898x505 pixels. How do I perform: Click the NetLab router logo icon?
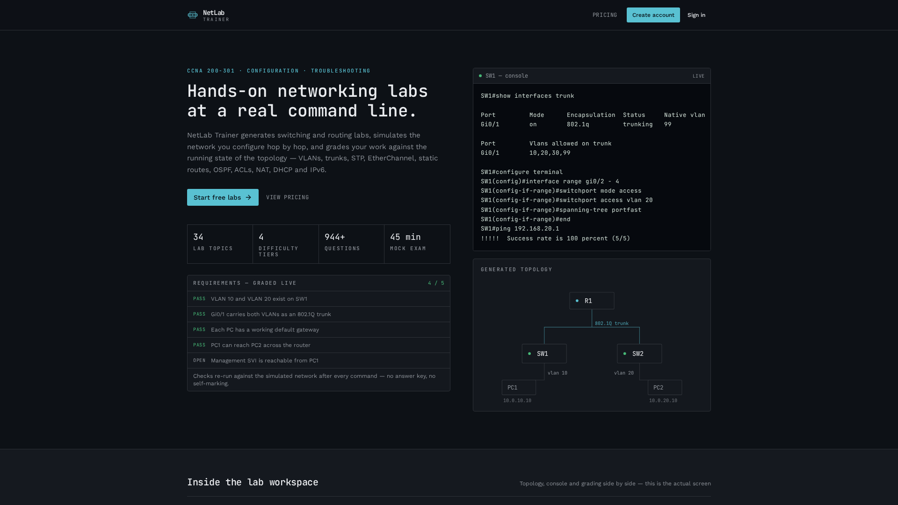click(x=193, y=15)
